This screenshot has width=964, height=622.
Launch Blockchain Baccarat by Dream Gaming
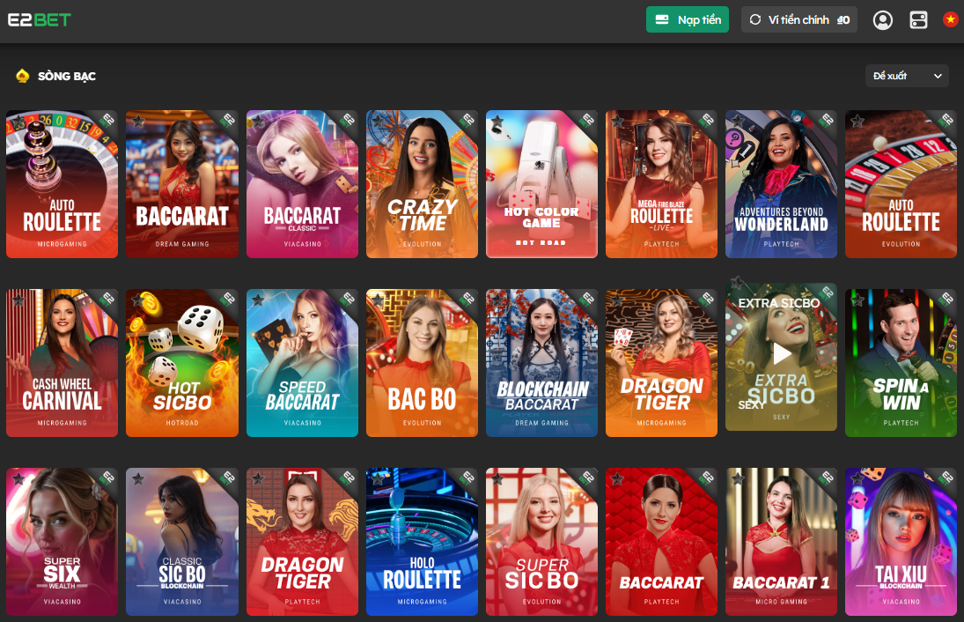(541, 363)
